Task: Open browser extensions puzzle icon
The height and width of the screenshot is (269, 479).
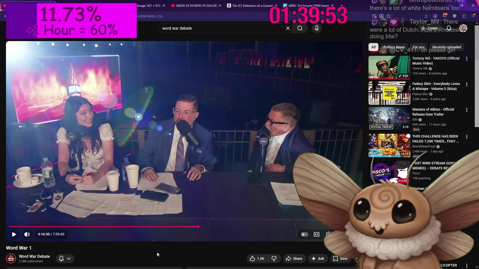Action: [464, 16]
